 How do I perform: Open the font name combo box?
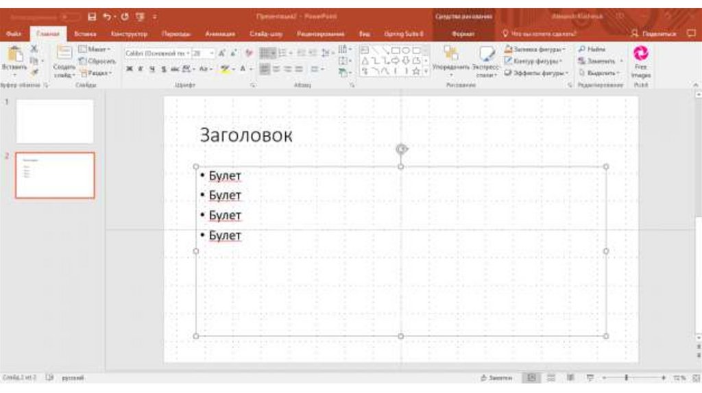(157, 53)
